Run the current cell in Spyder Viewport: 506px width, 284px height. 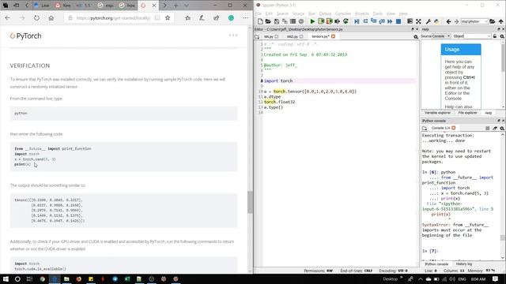321,21
